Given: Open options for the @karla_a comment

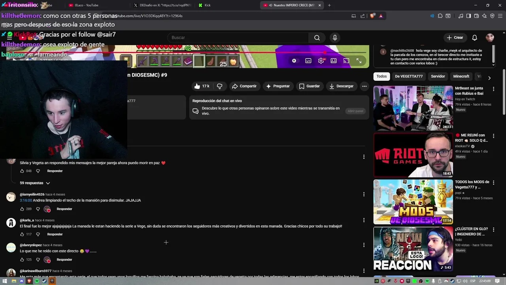Looking at the screenshot, I should click(x=364, y=220).
